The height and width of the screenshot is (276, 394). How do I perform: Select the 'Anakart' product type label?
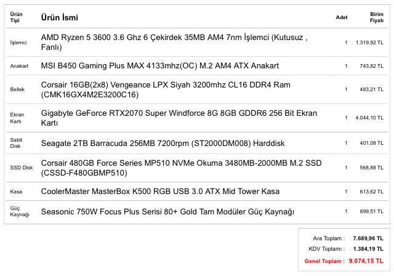tap(19, 66)
